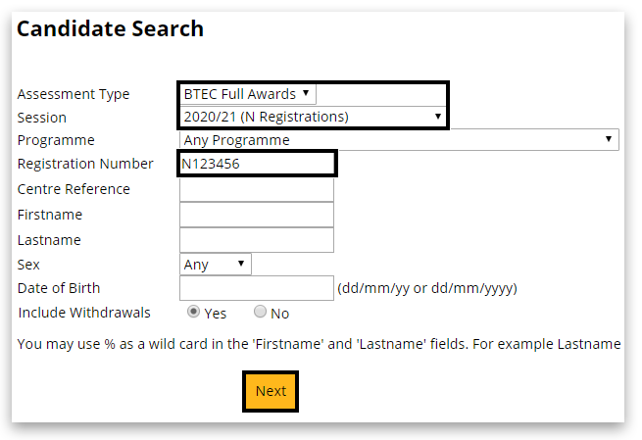Expand the Sex dropdown set to Any

[x=217, y=265]
